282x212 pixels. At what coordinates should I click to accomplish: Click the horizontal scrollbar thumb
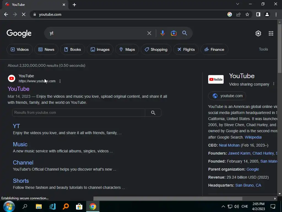[168, 199]
